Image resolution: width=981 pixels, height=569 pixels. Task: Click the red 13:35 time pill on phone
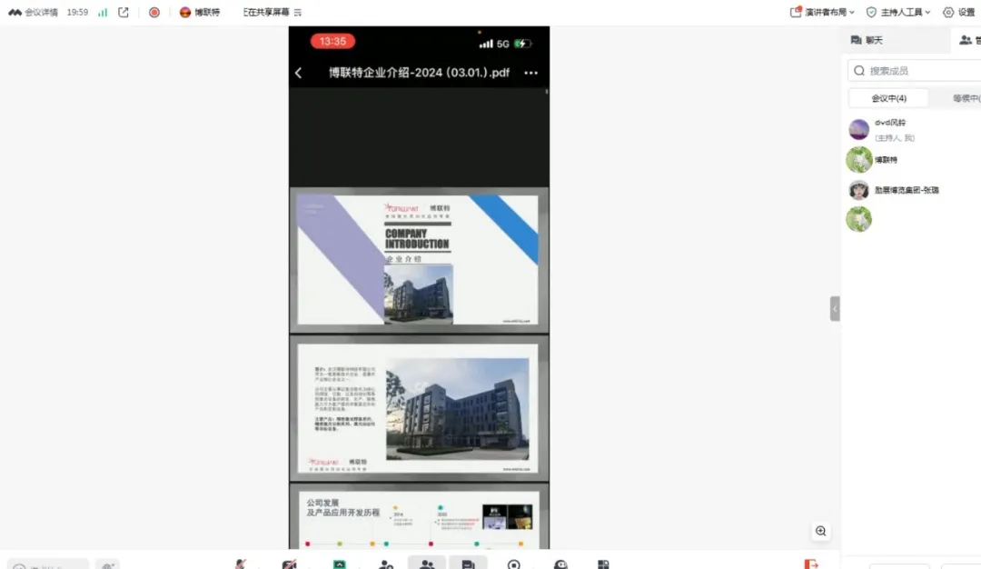pyautogui.click(x=332, y=41)
